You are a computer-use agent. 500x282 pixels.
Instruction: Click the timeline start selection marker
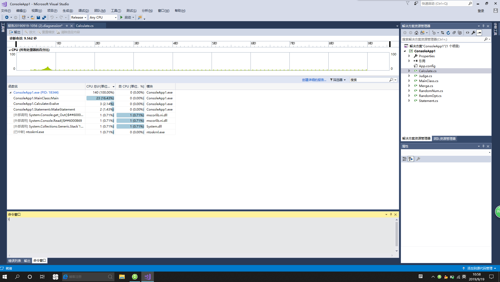tap(16, 44)
